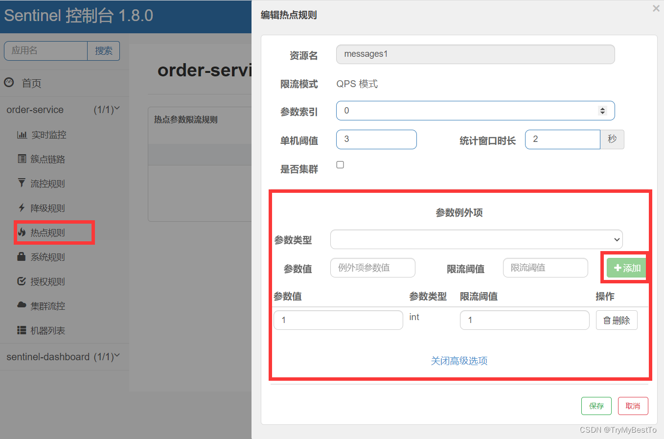Open 流控规则 in the sidebar
664x439 pixels.
click(x=47, y=184)
